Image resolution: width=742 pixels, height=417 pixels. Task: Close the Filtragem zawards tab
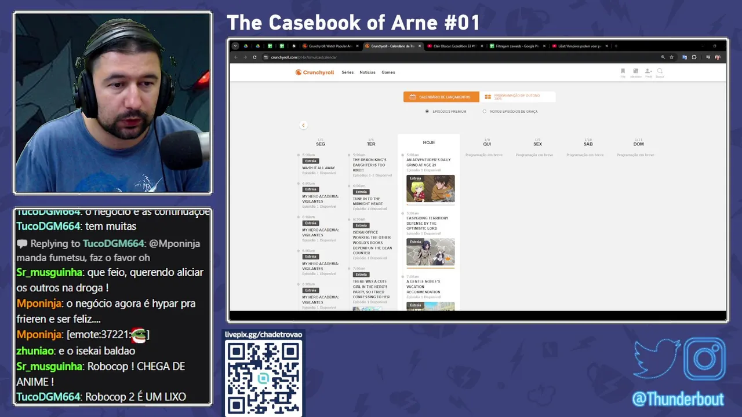pyautogui.click(x=544, y=46)
